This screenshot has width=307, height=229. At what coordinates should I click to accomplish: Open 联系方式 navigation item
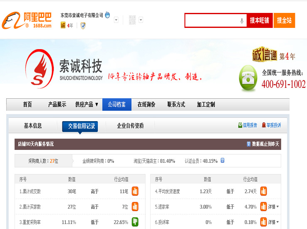pyautogui.click(x=176, y=105)
